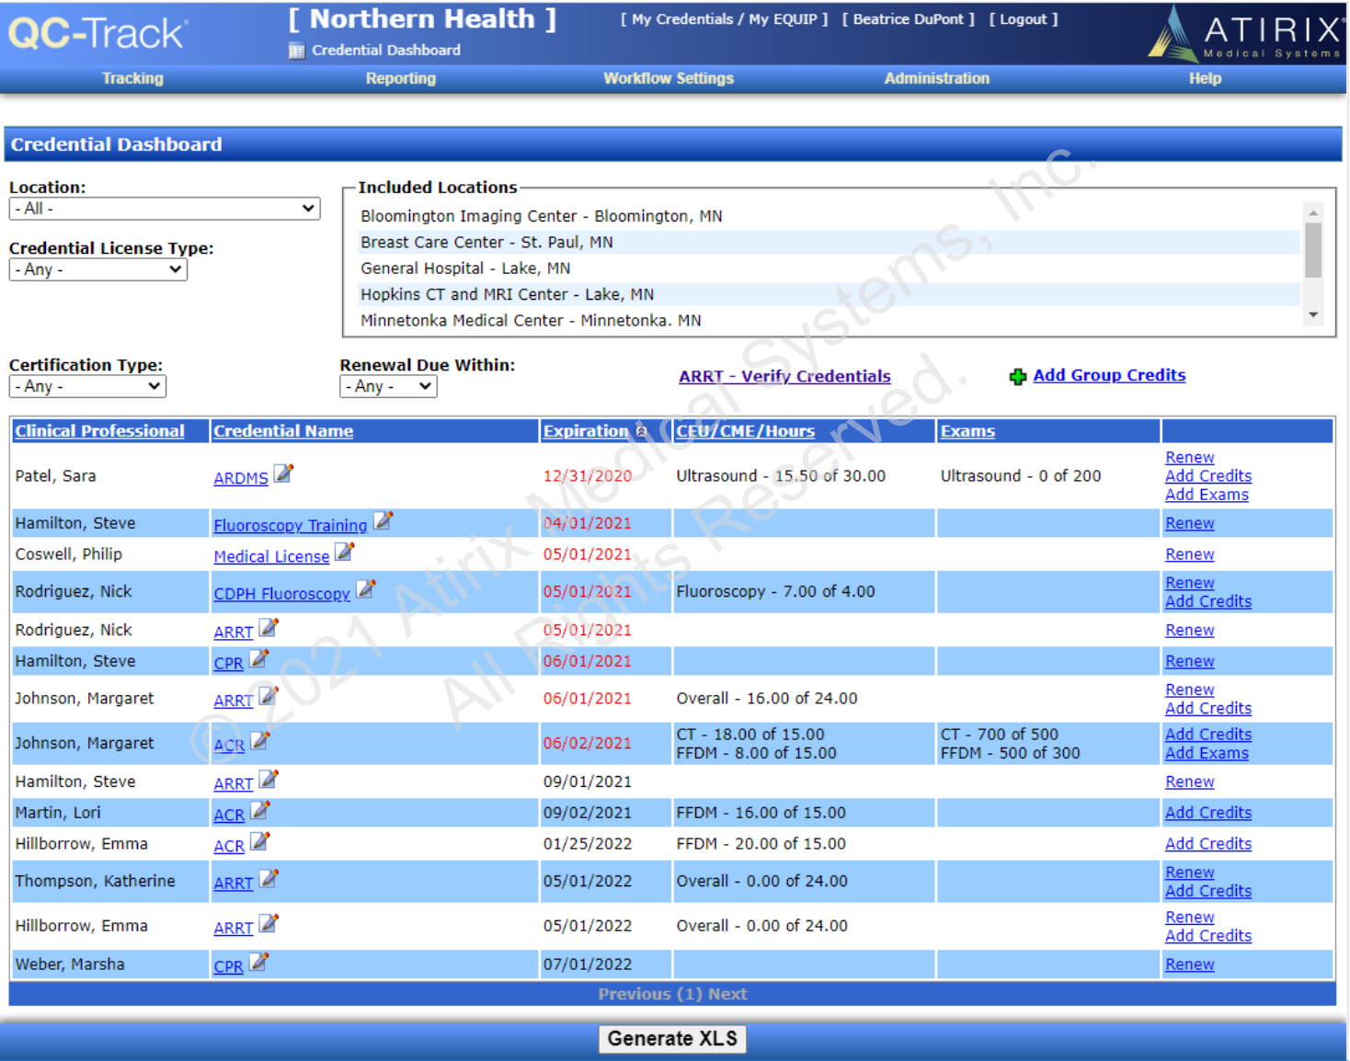Viewport: 1350px width, 1061px height.
Task: Open the Location dropdown
Action: (165, 209)
